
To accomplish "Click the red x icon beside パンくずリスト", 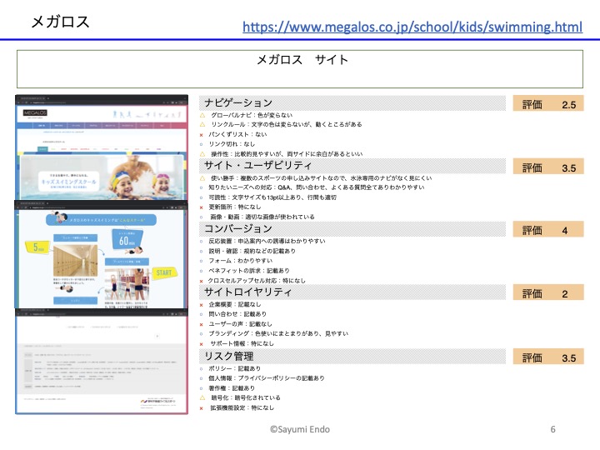I will pyautogui.click(x=202, y=134).
